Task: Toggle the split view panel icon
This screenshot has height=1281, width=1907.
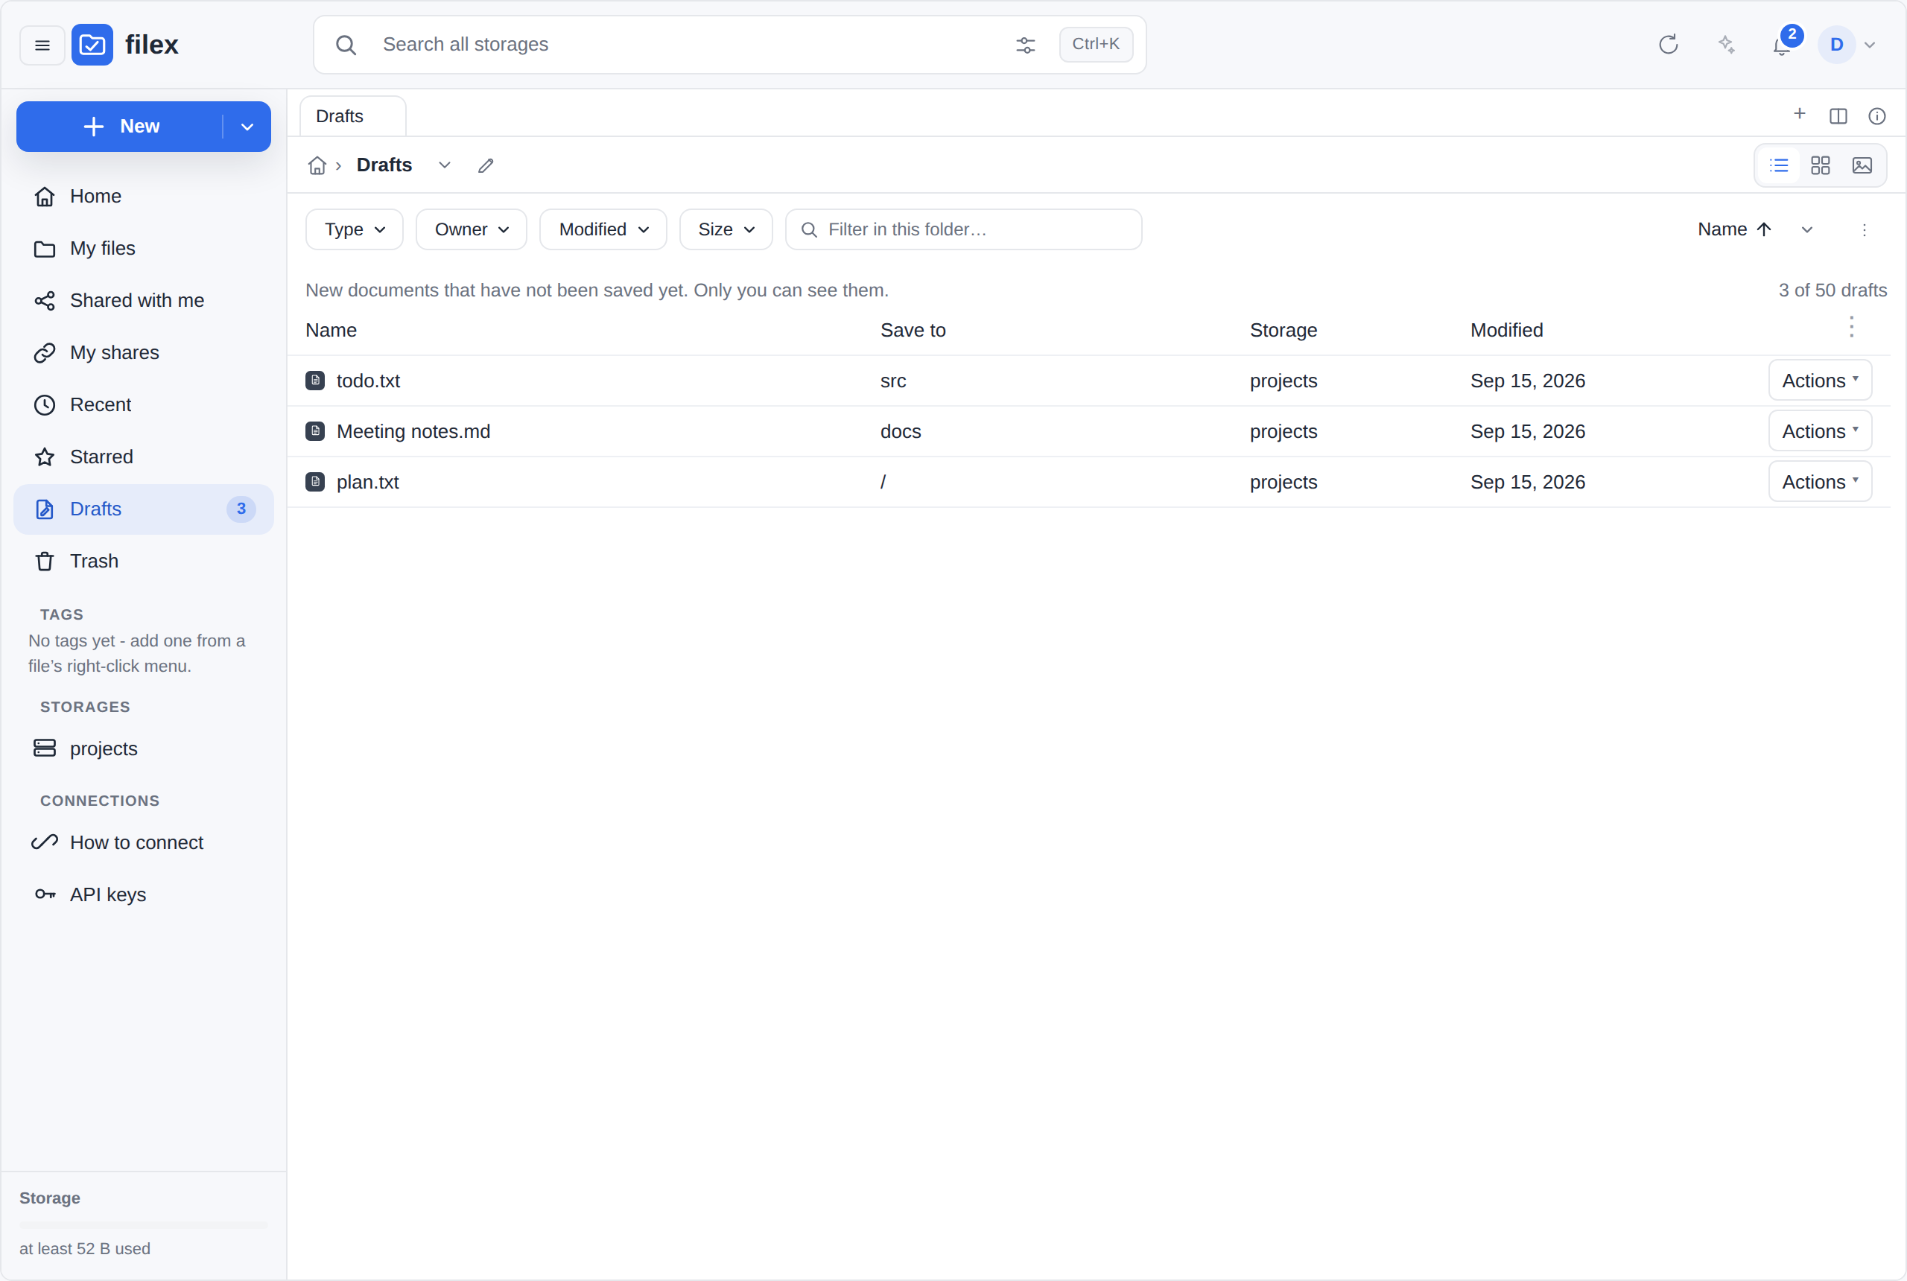Action: [1838, 116]
